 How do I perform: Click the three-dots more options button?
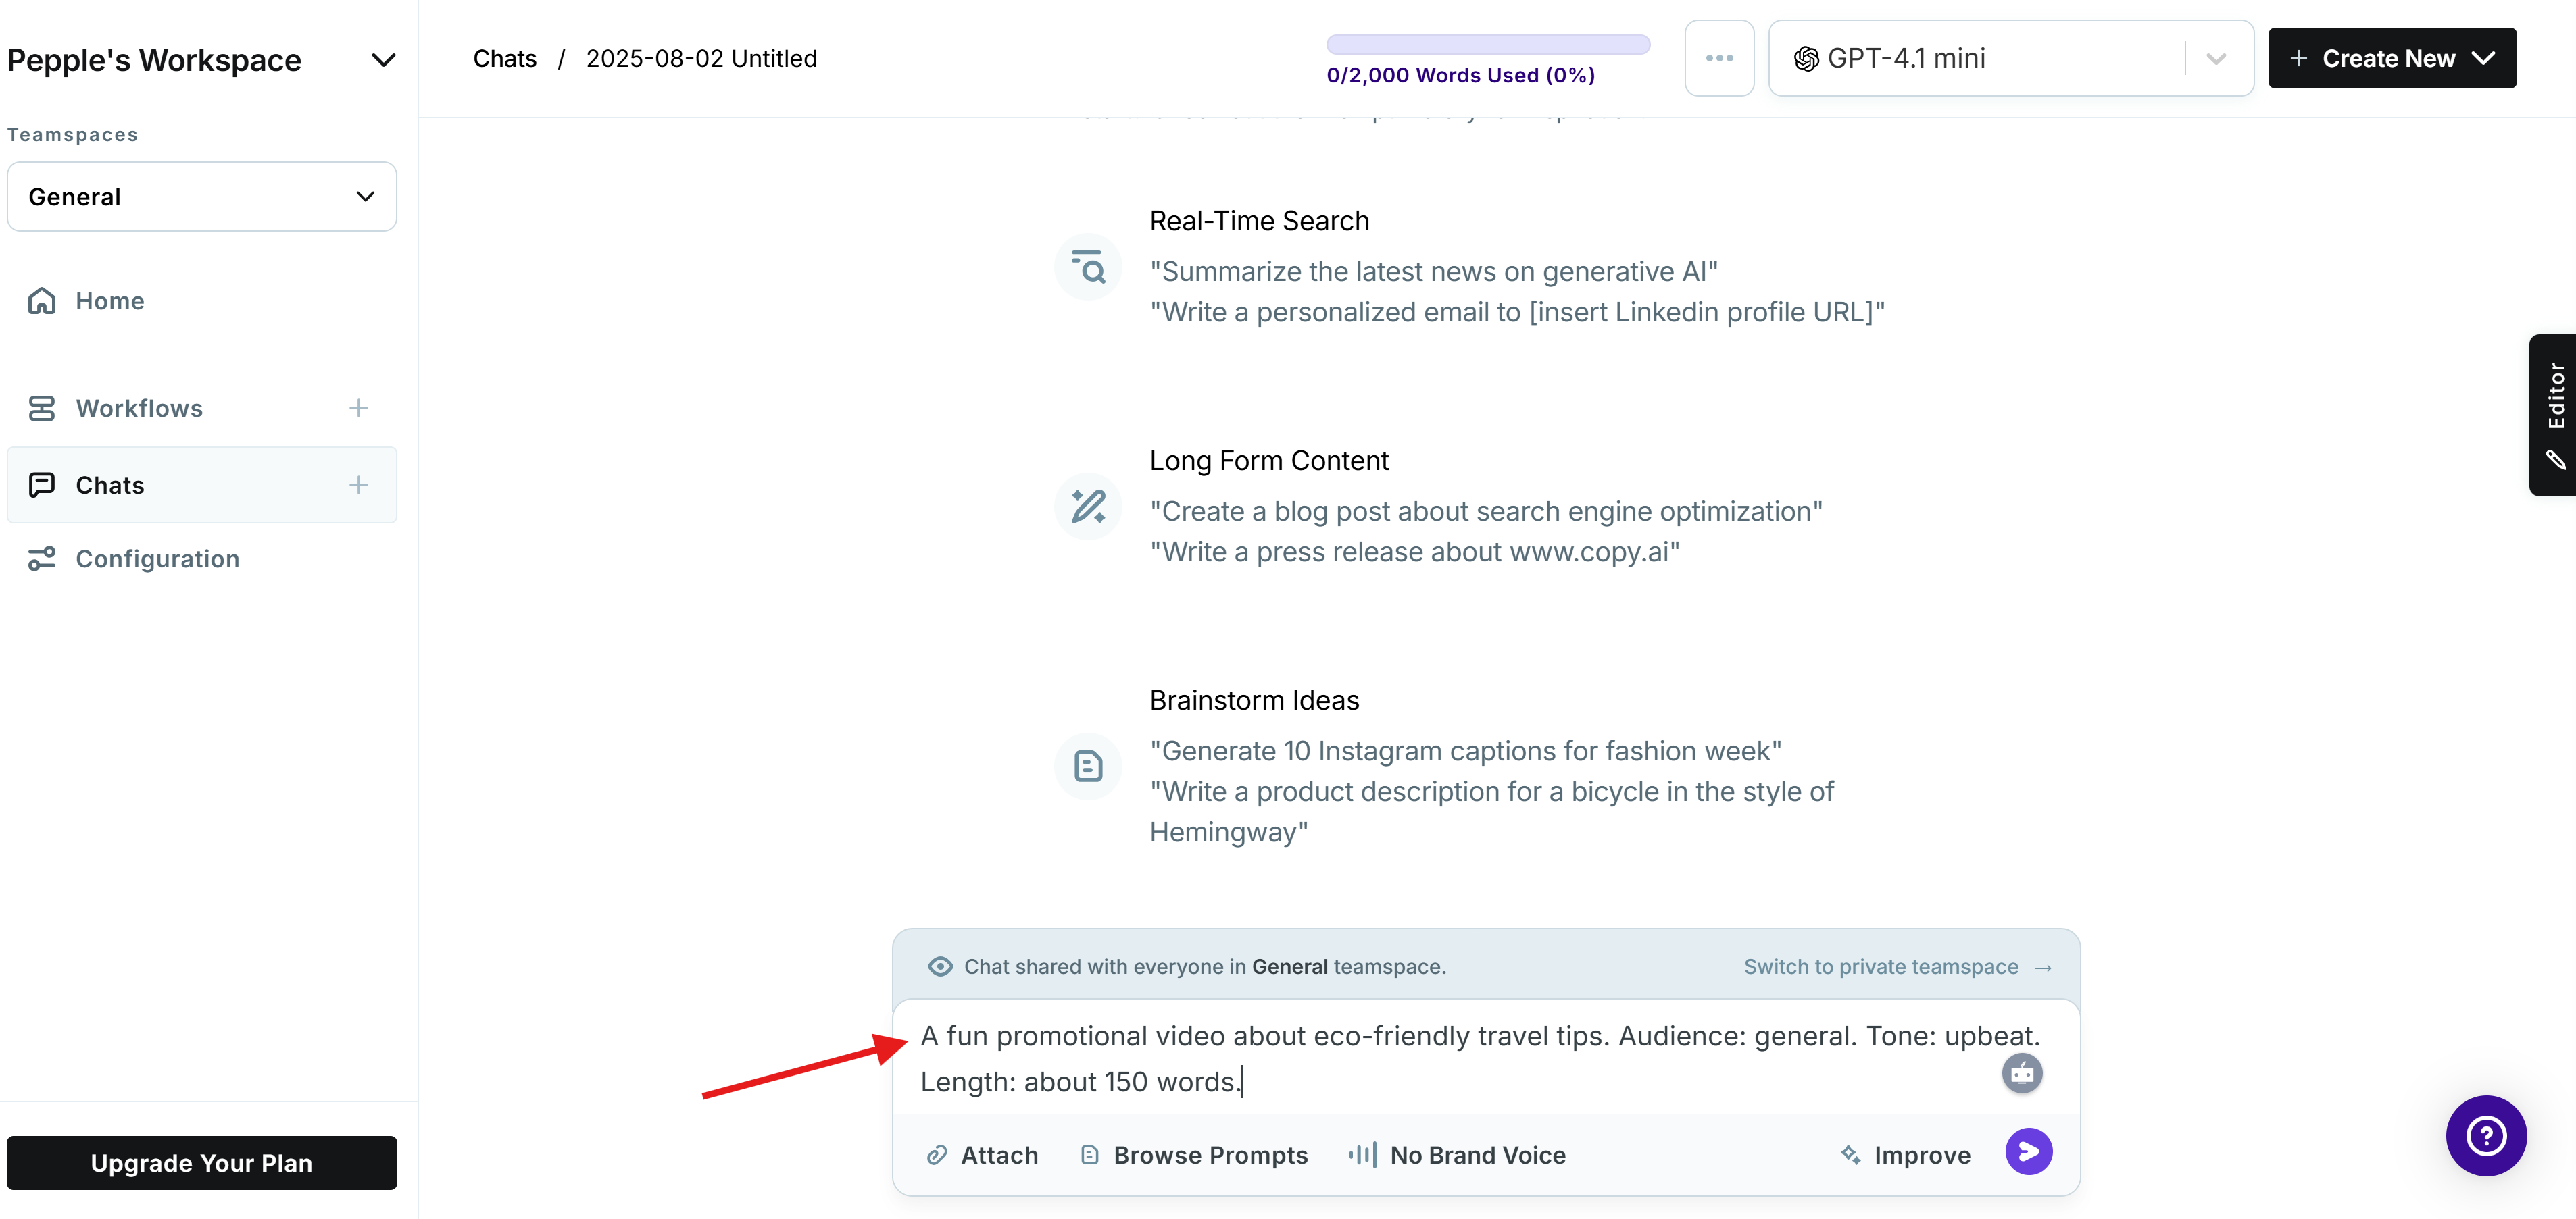point(1719,58)
